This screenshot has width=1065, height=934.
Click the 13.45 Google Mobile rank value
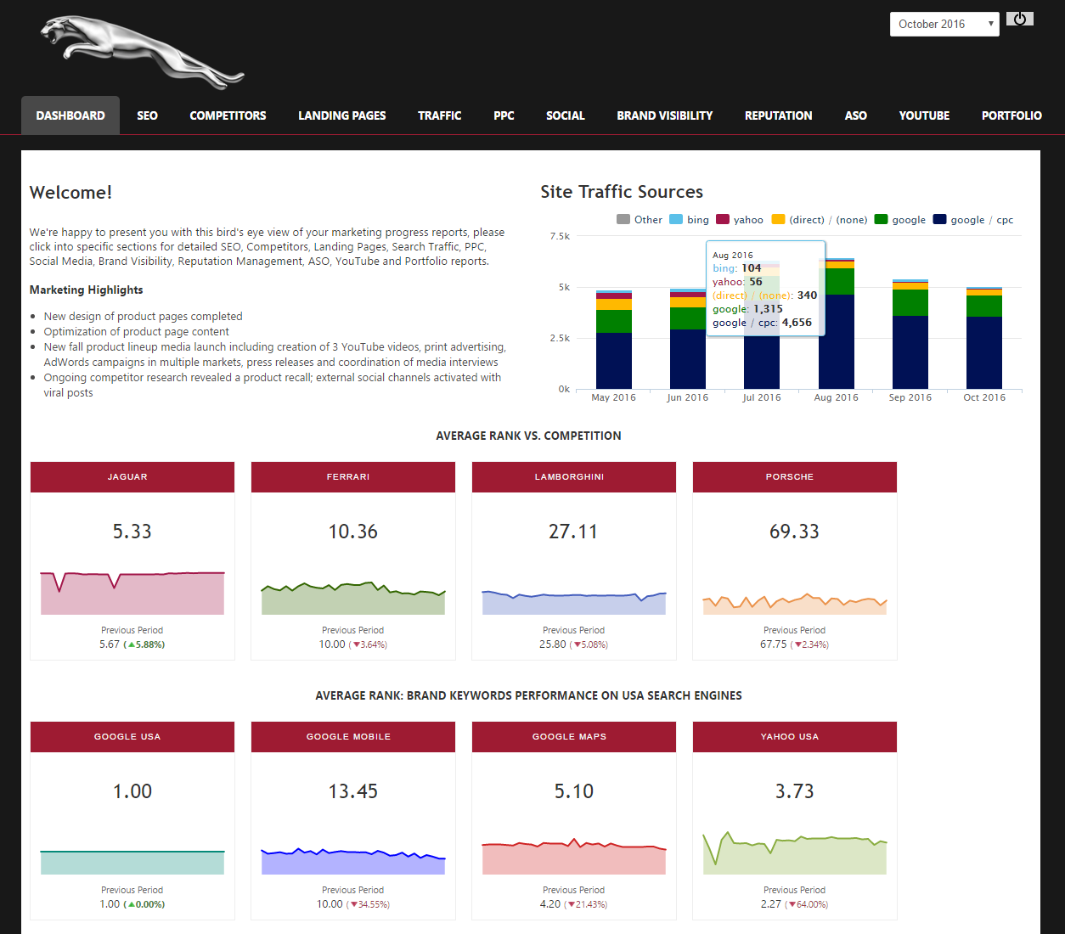[353, 791]
